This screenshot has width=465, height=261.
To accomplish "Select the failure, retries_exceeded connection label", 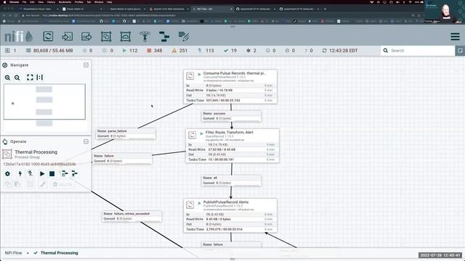I will point(132,216).
